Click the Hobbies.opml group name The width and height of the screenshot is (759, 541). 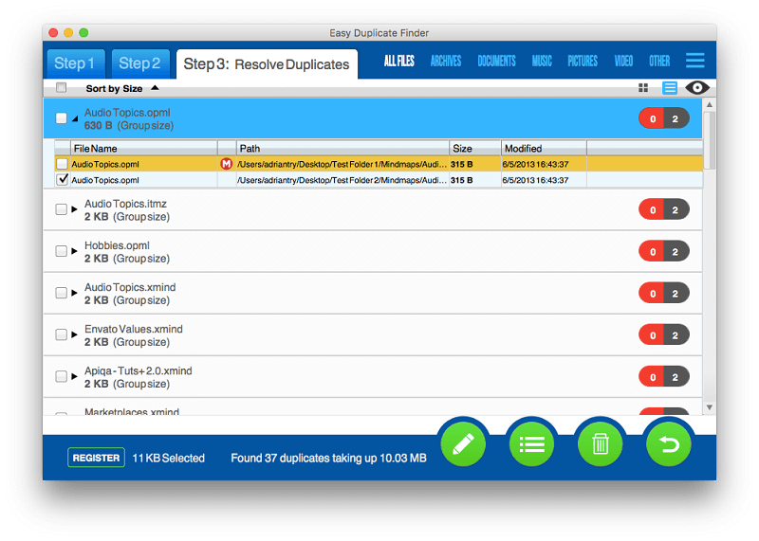(x=117, y=245)
